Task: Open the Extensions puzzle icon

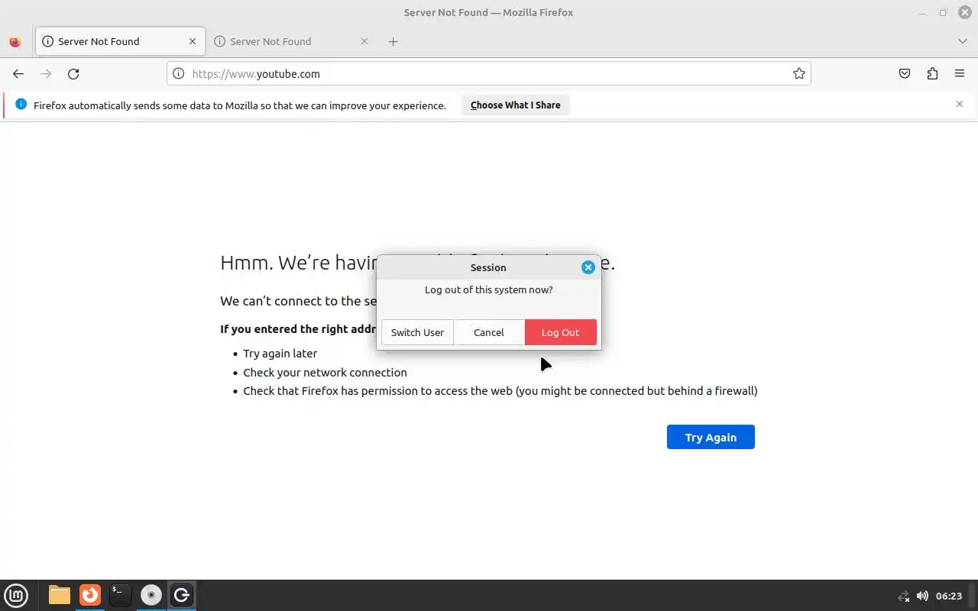Action: [x=932, y=73]
